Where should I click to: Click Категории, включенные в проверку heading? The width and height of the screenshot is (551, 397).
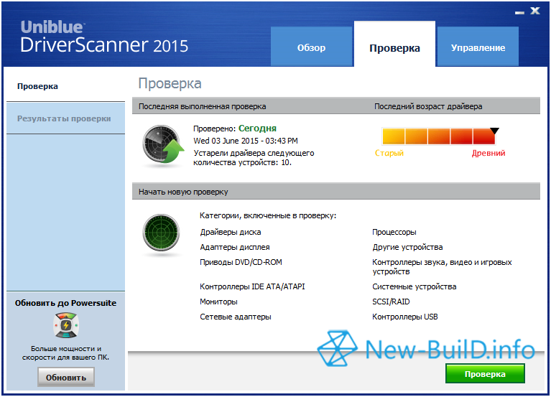[268, 215]
